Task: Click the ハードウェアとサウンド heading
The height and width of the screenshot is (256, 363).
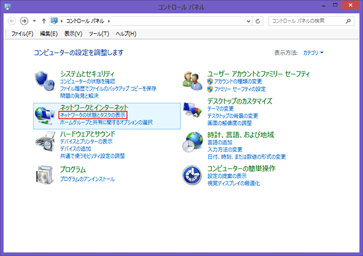Action: click(88, 134)
